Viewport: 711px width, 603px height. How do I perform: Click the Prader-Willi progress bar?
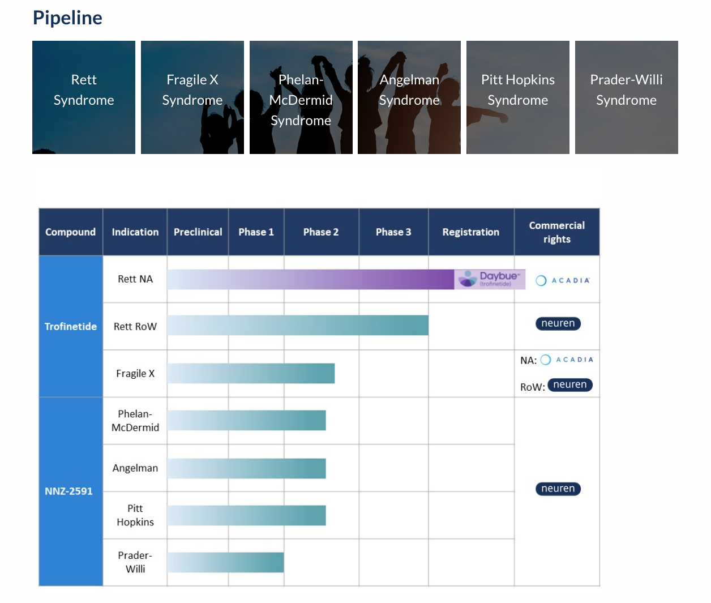pos(225,562)
